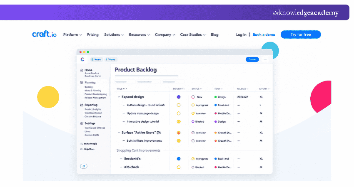Screen dimensions: 354x187
Task: Click priority icon of Surface Active Users row
Action: (x=179, y=133)
